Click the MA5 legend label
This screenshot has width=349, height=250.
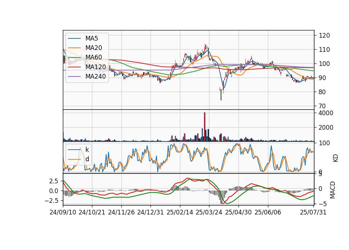pos(92,38)
